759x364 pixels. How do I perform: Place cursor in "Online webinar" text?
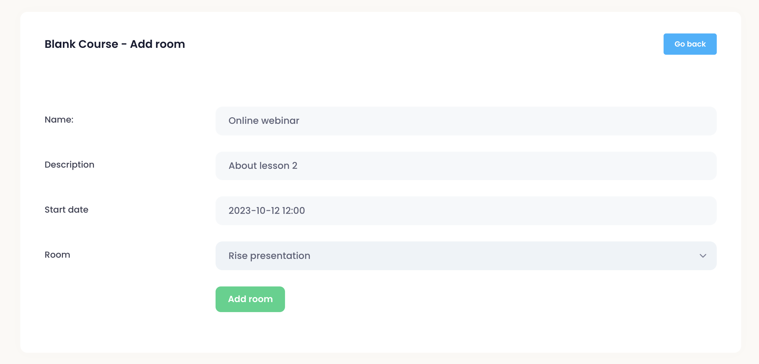pyautogui.click(x=264, y=121)
